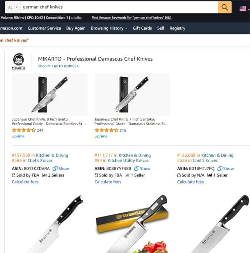250x253 pixels.
Task: Open Customer Service in navigation bar
Action: 44,28
